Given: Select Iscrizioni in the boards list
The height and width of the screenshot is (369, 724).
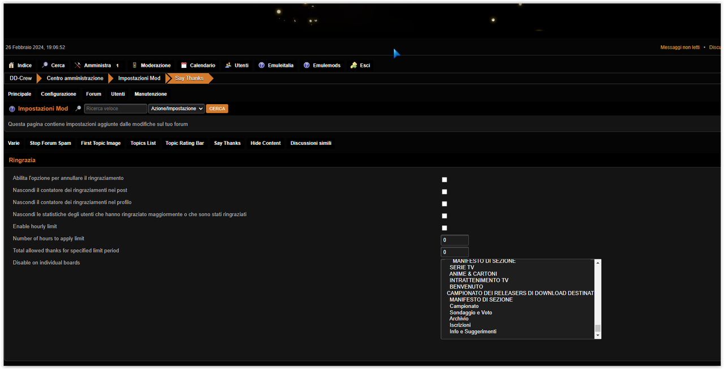Looking at the screenshot, I should click(460, 325).
